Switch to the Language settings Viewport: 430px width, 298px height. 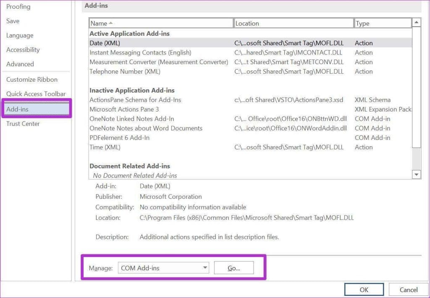pyautogui.click(x=19, y=35)
